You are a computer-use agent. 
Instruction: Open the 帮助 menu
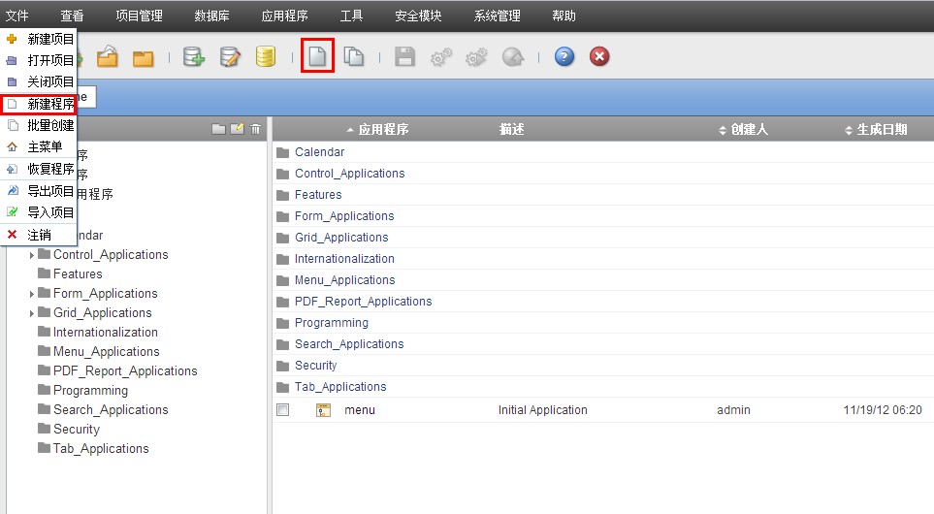pyautogui.click(x=564, y=16)
